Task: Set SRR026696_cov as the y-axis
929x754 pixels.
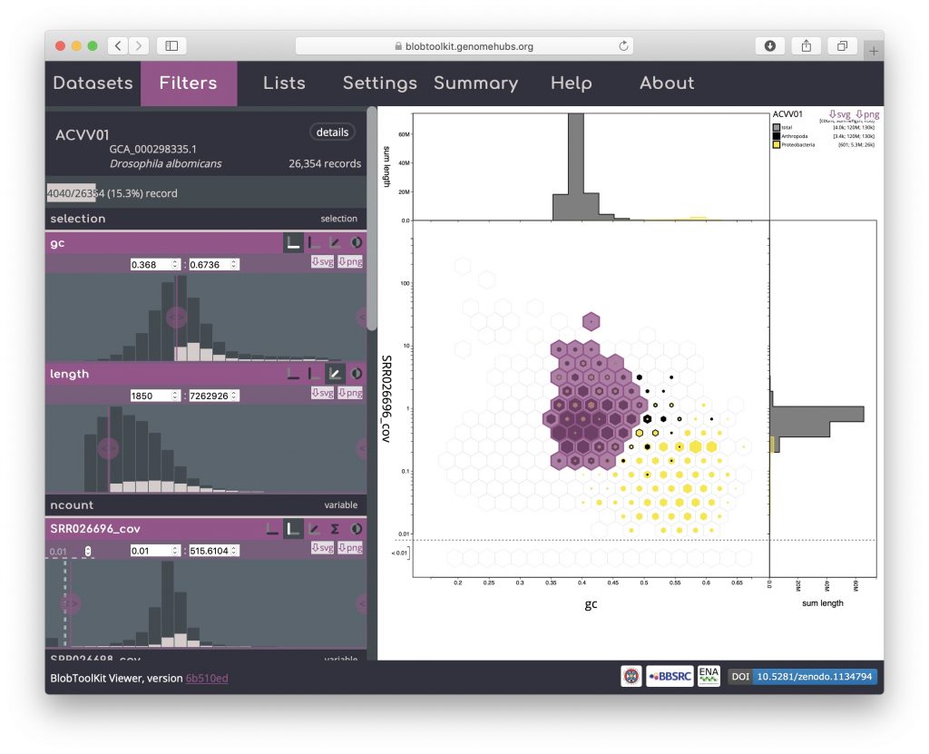Action: (x=292, y=528)
